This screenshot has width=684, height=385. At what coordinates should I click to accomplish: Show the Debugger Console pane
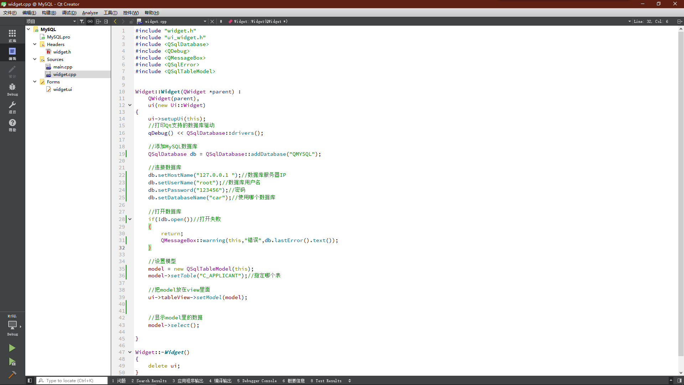tap(257, 381)
